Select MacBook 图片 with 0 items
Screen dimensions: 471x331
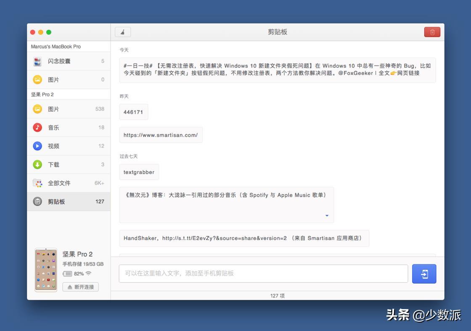tap(69, 80)
